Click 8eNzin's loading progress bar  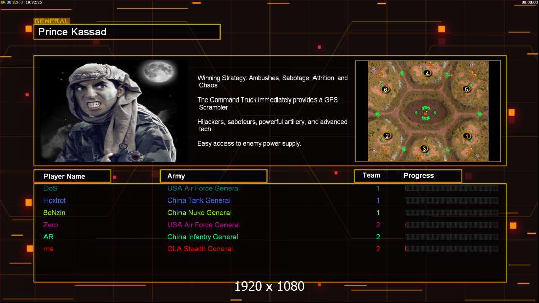[x=451, y=213]
